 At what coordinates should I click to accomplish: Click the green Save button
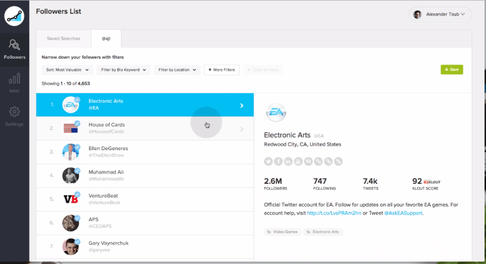(452, 69)
